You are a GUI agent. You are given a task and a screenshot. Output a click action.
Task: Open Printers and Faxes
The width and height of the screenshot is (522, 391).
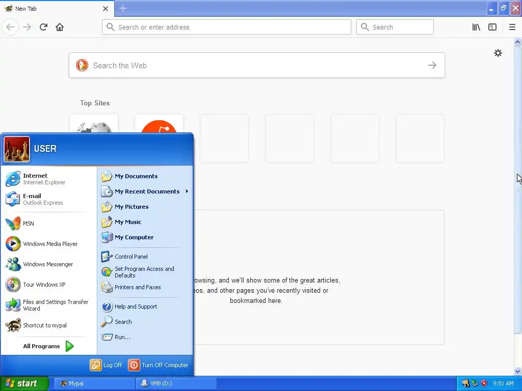pyautogui.click(x=145, y=287)
